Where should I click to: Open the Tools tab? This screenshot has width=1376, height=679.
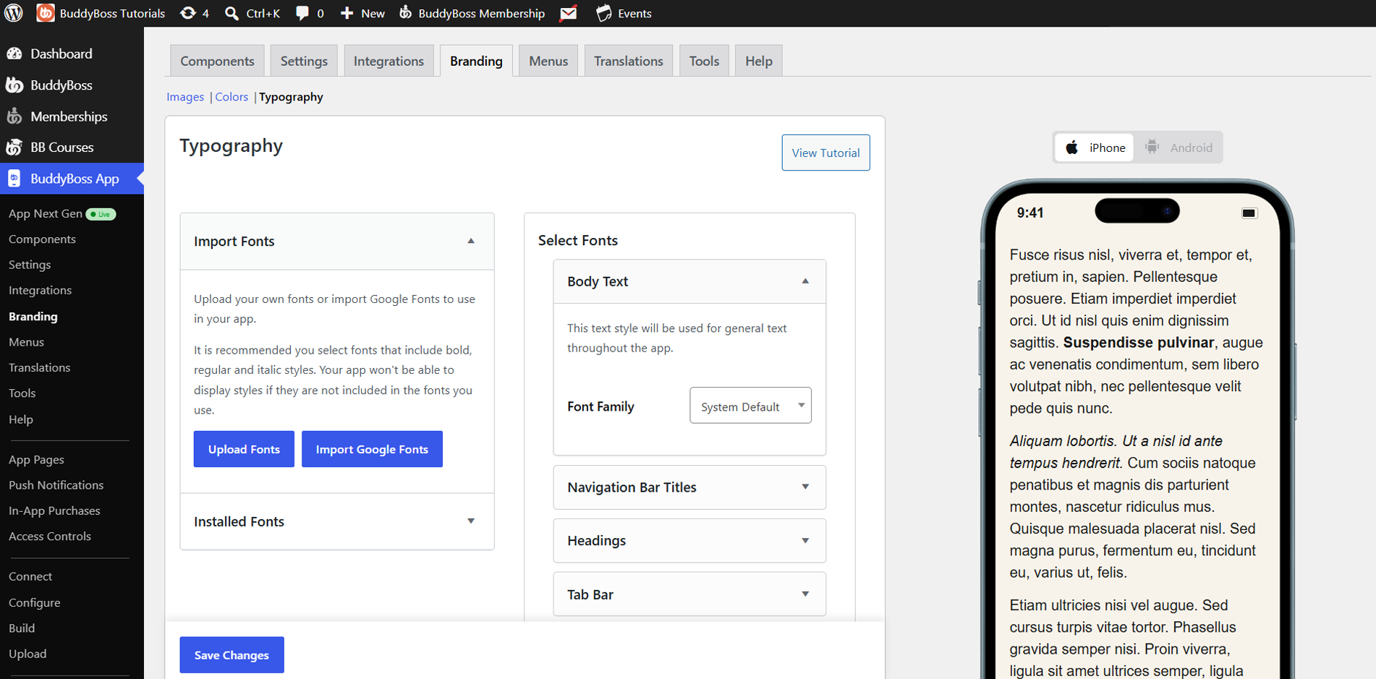coord(704,61)
